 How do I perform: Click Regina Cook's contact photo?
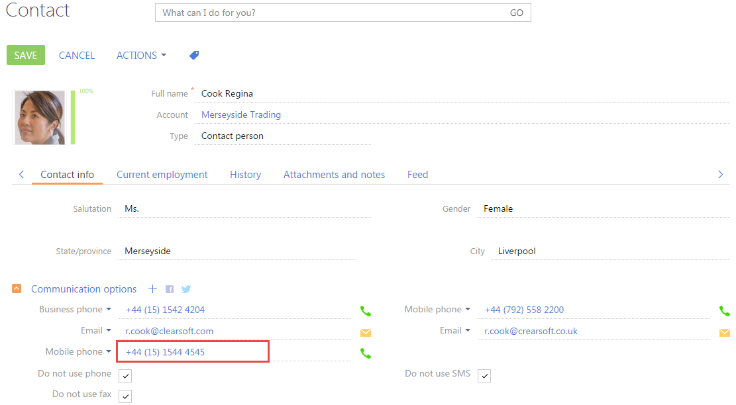40,117
